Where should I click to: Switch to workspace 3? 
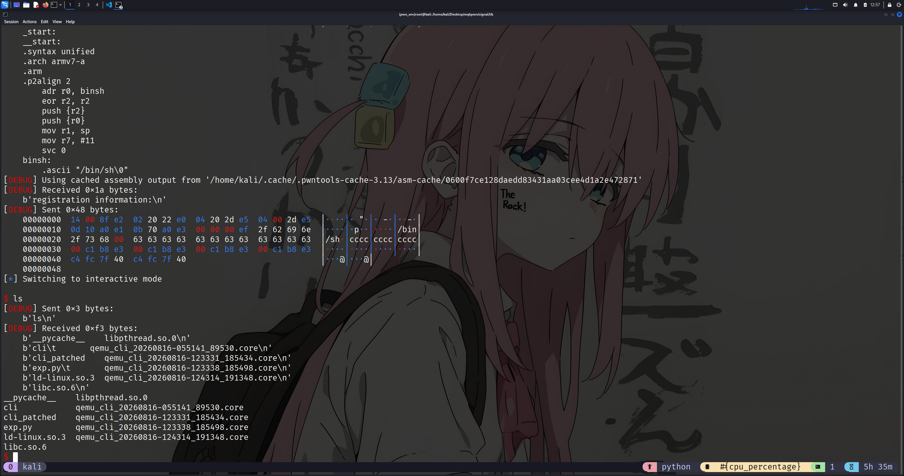pos(88,5)
